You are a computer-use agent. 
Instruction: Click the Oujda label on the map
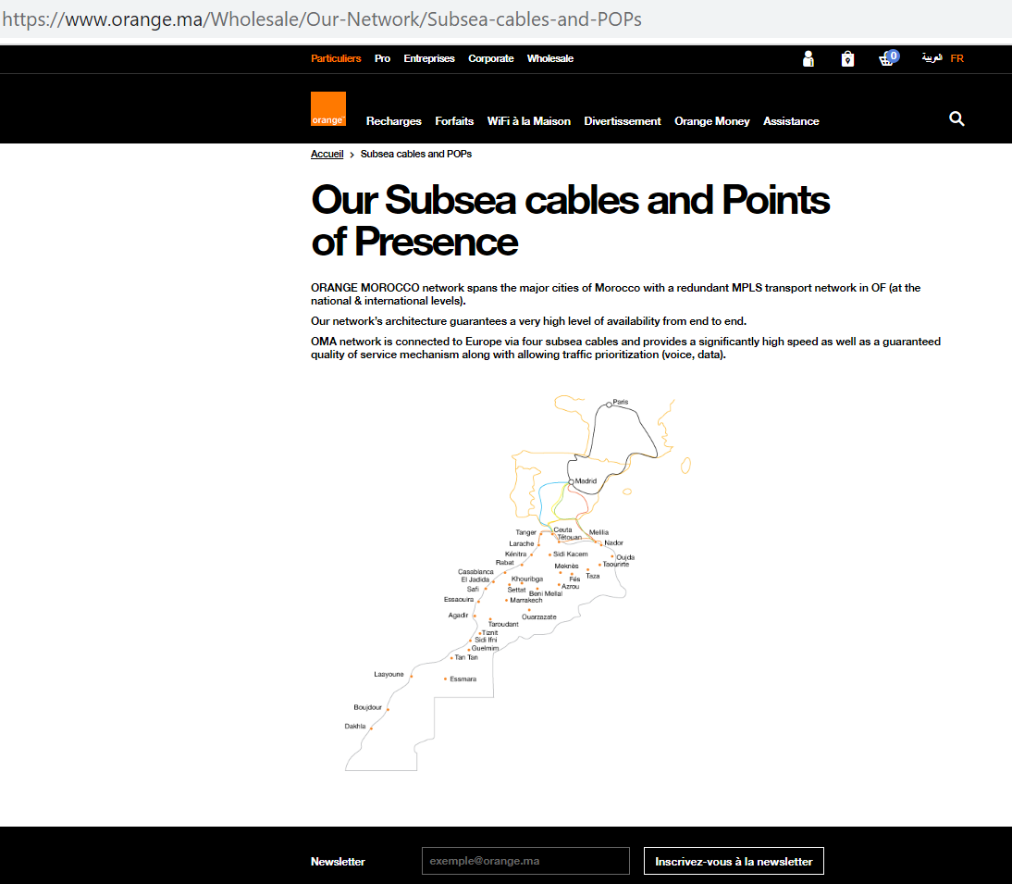[625, 557]
